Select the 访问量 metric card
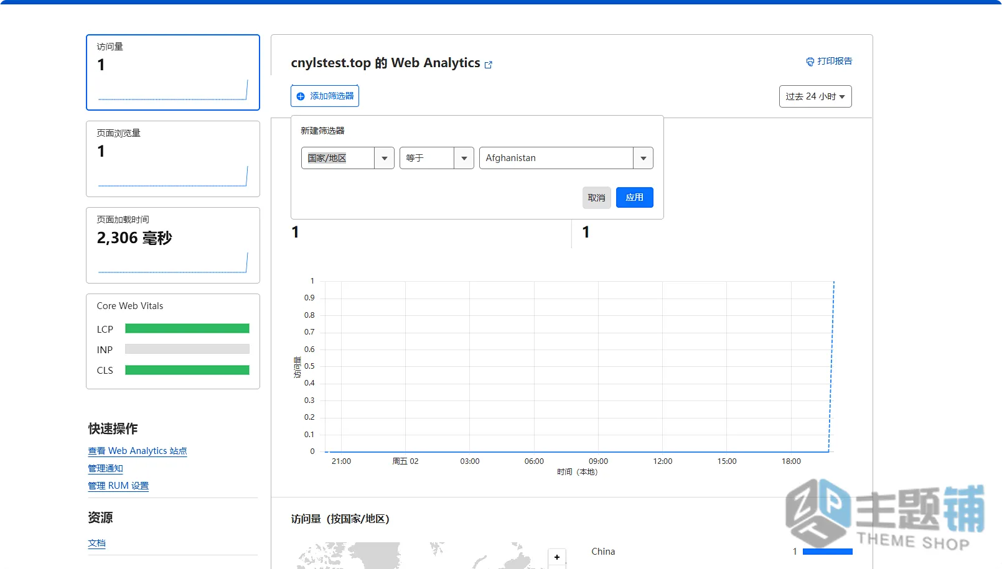Viewport: 1002px width, 569px height. pyautogui.click(x=173, y=72)
